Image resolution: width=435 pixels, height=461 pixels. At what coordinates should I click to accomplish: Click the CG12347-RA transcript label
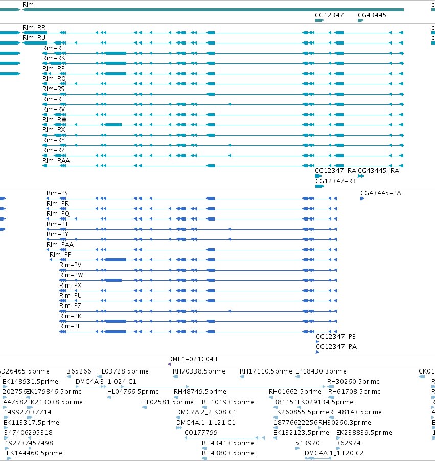[x=335, y=171]
